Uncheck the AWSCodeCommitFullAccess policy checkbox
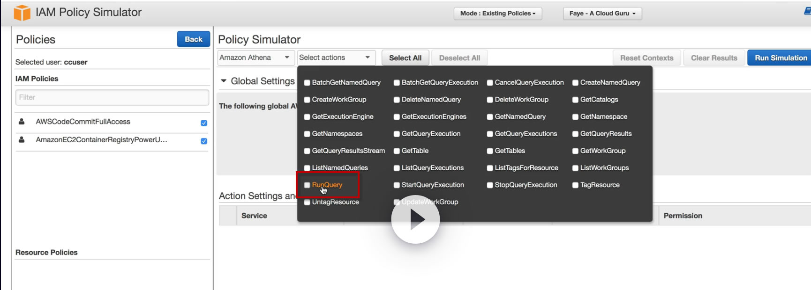Screen dimensions: 811x290 coord(204,123)
